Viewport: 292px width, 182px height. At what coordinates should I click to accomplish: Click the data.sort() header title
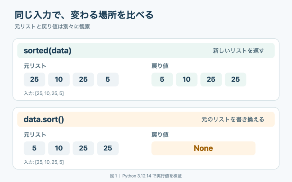tap(44, 119)
